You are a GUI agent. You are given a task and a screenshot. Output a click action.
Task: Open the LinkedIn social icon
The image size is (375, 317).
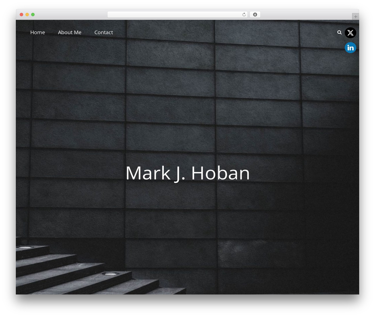tap(350, 48)
